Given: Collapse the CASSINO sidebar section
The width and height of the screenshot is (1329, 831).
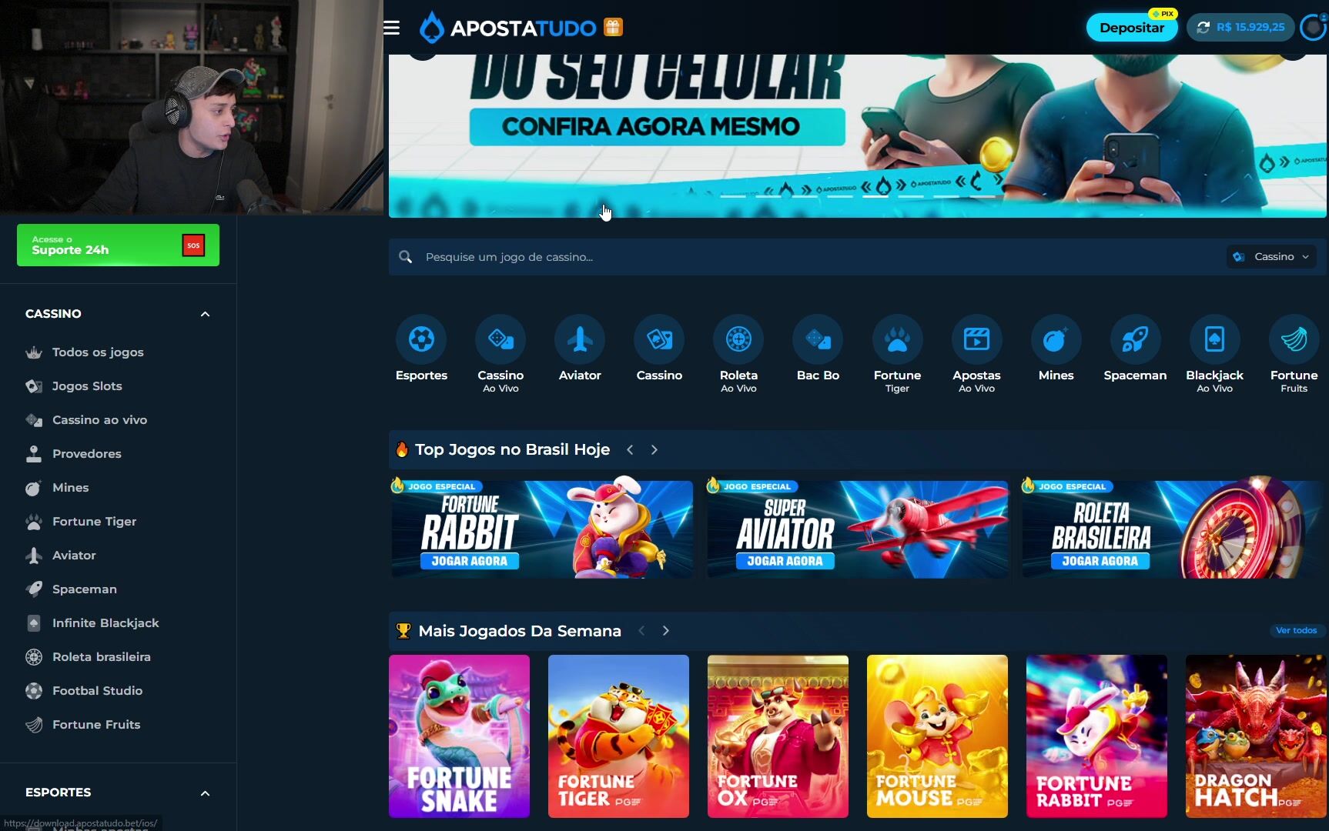Looking at the screenshot, I should coord(205,314).
